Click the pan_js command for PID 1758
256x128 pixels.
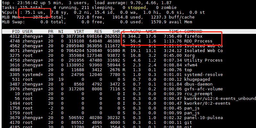192,108
